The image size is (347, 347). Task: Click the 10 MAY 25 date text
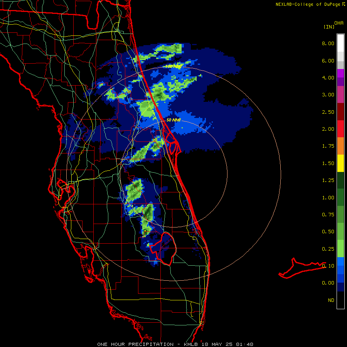pos(217,344)
